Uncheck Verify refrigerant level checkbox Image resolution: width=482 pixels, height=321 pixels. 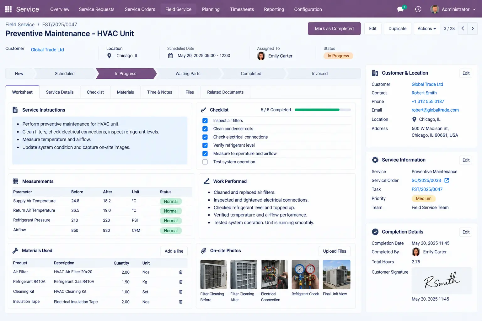(x=205, y=145)
